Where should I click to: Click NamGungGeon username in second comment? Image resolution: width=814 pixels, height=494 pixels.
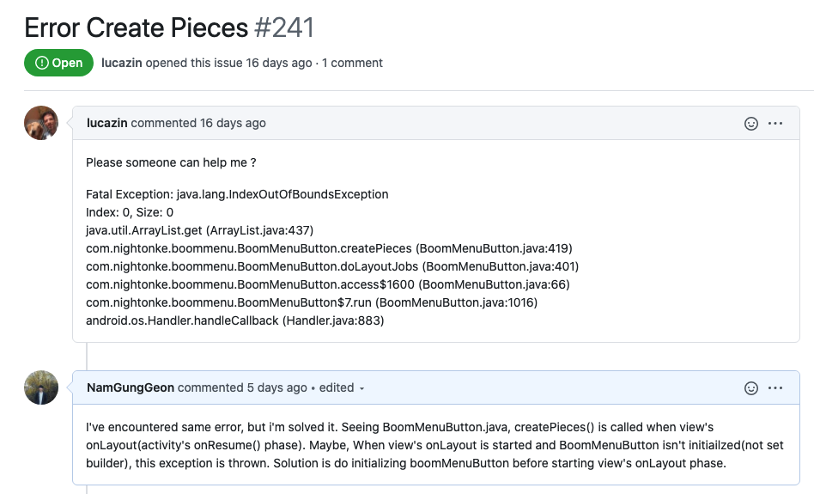coord(131,387)
